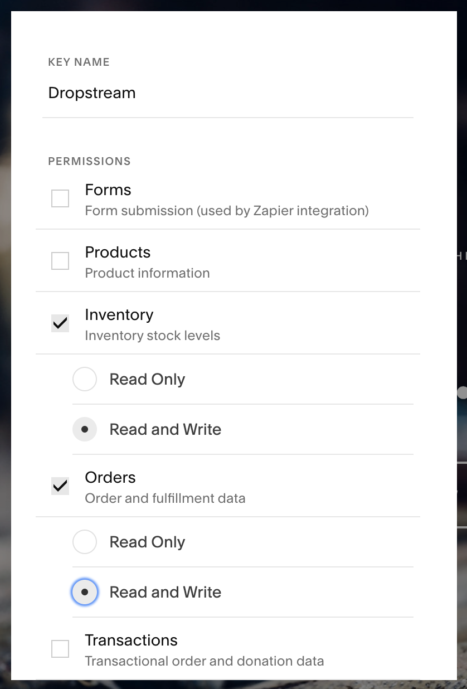
Task: Enable the Forms permission checkbox
Action: (x=60, y=198)
